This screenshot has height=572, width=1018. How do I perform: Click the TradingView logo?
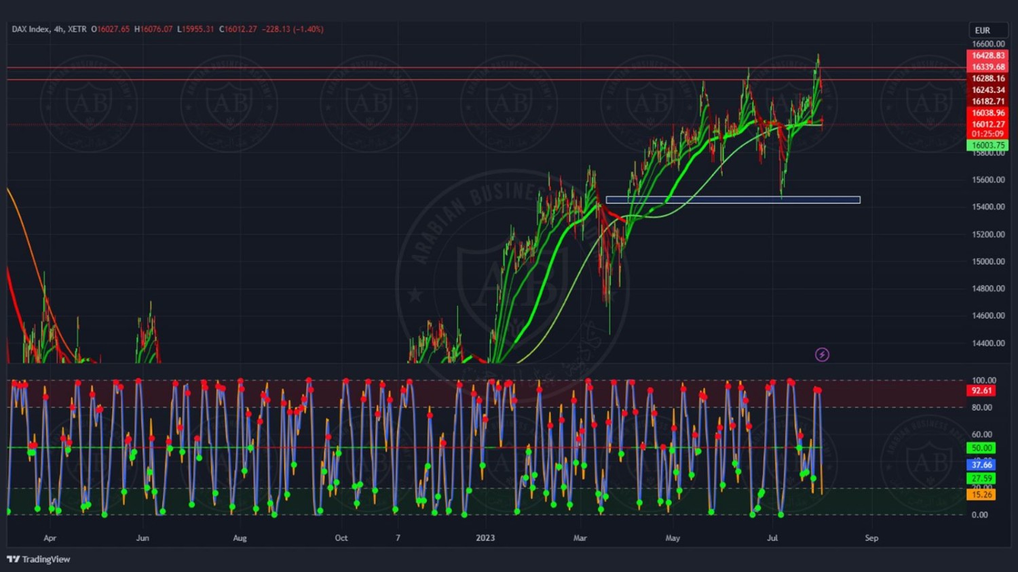(39, 559)
